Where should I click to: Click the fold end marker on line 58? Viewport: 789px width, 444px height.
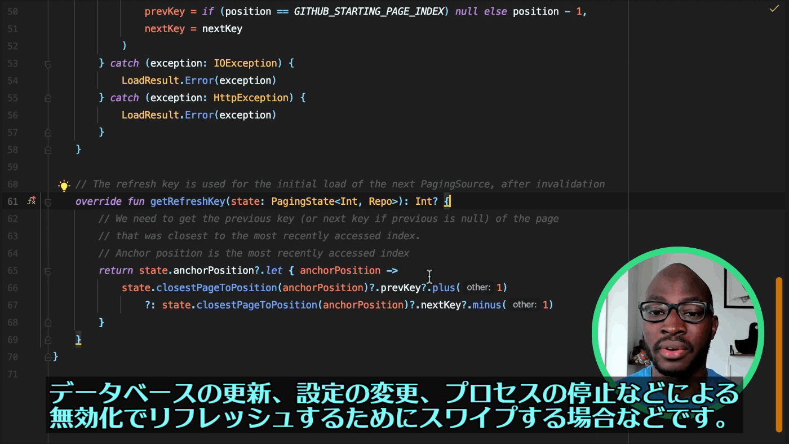click(48, 150)
